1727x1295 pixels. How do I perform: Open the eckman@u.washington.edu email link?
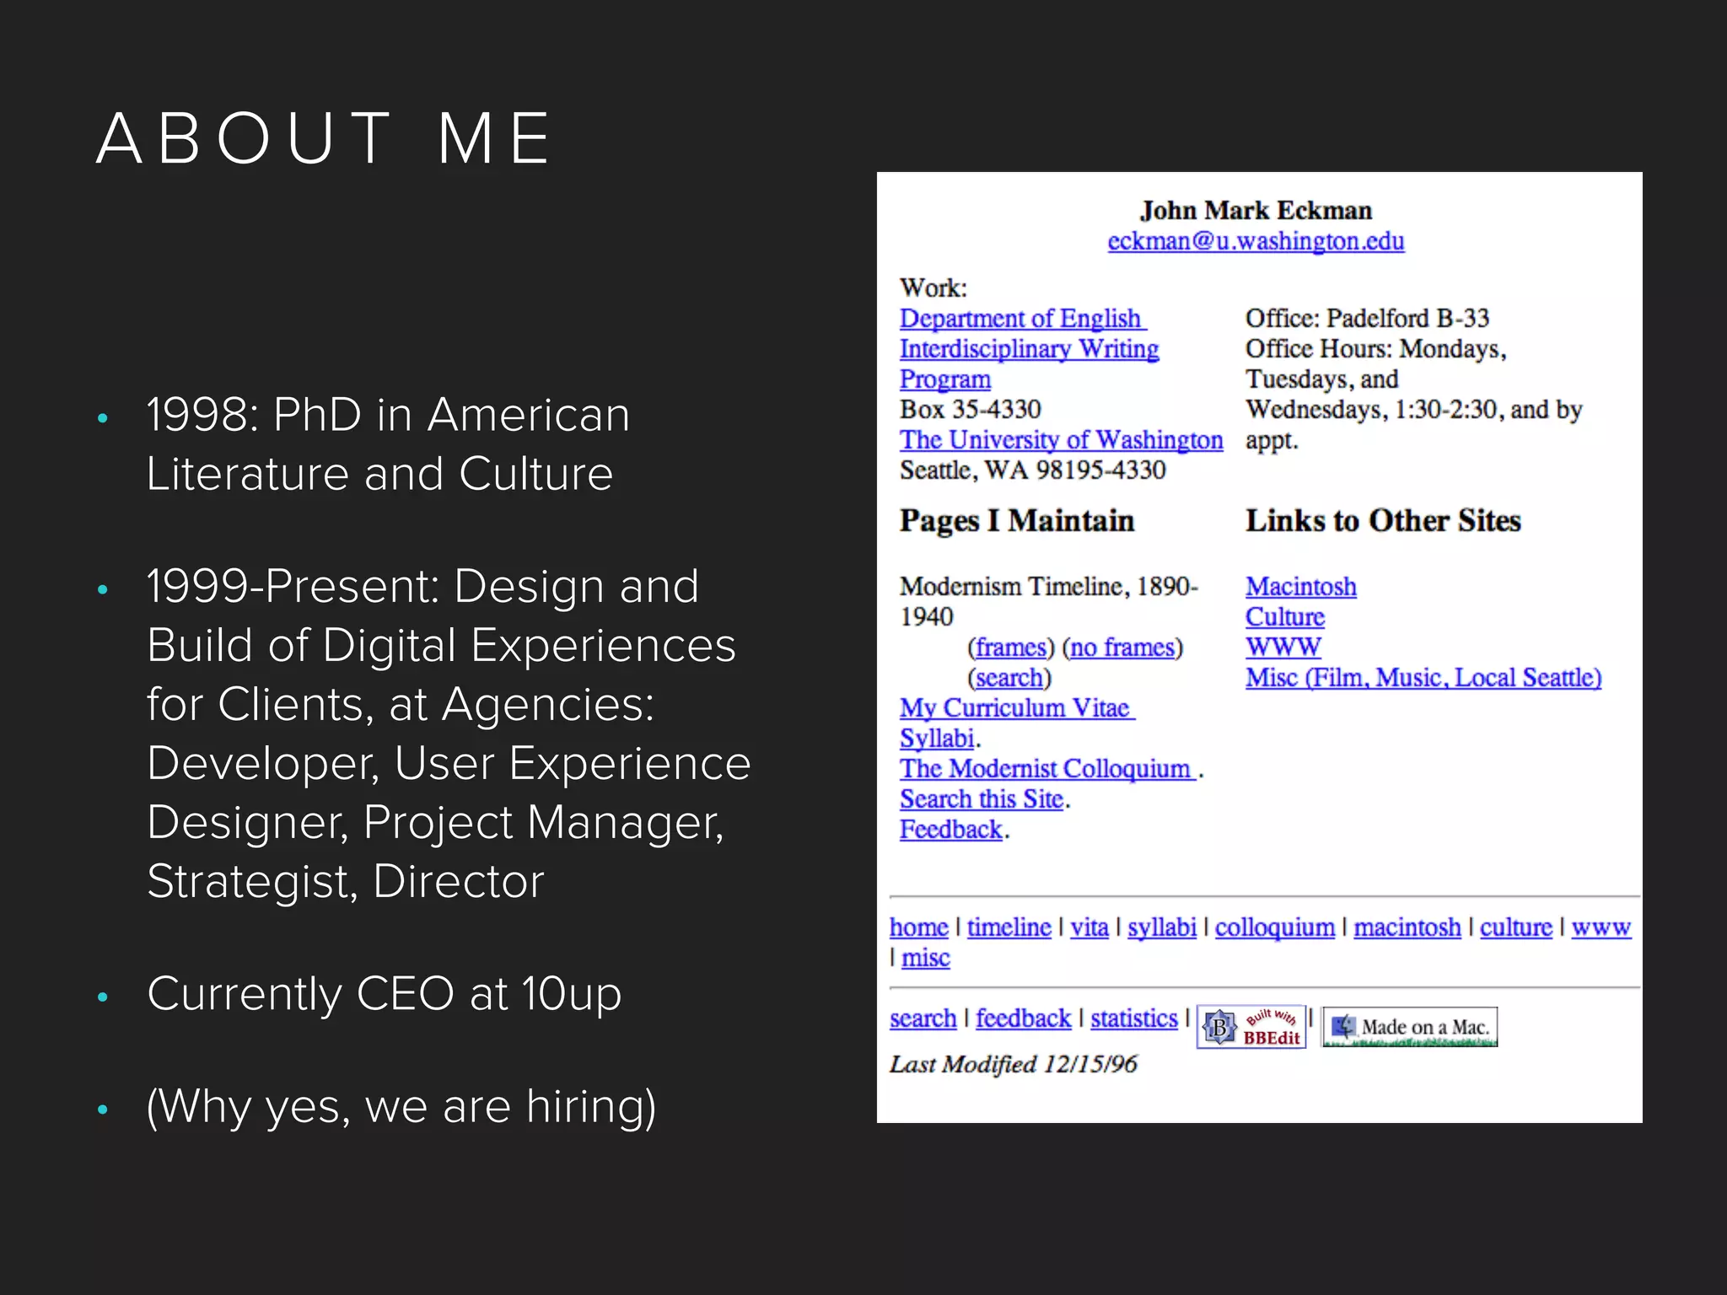coord(1256,241)
